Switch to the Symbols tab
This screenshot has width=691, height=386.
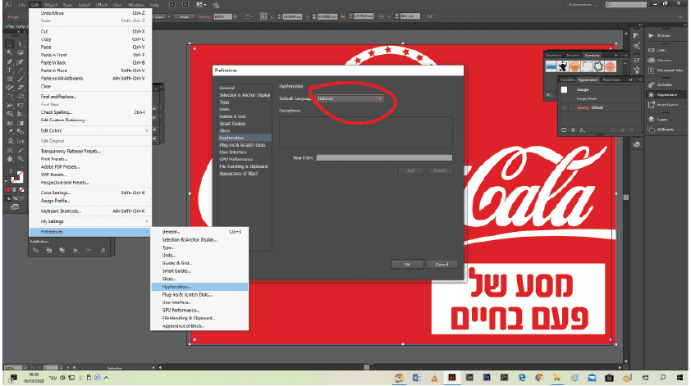[x=592, y=56]
